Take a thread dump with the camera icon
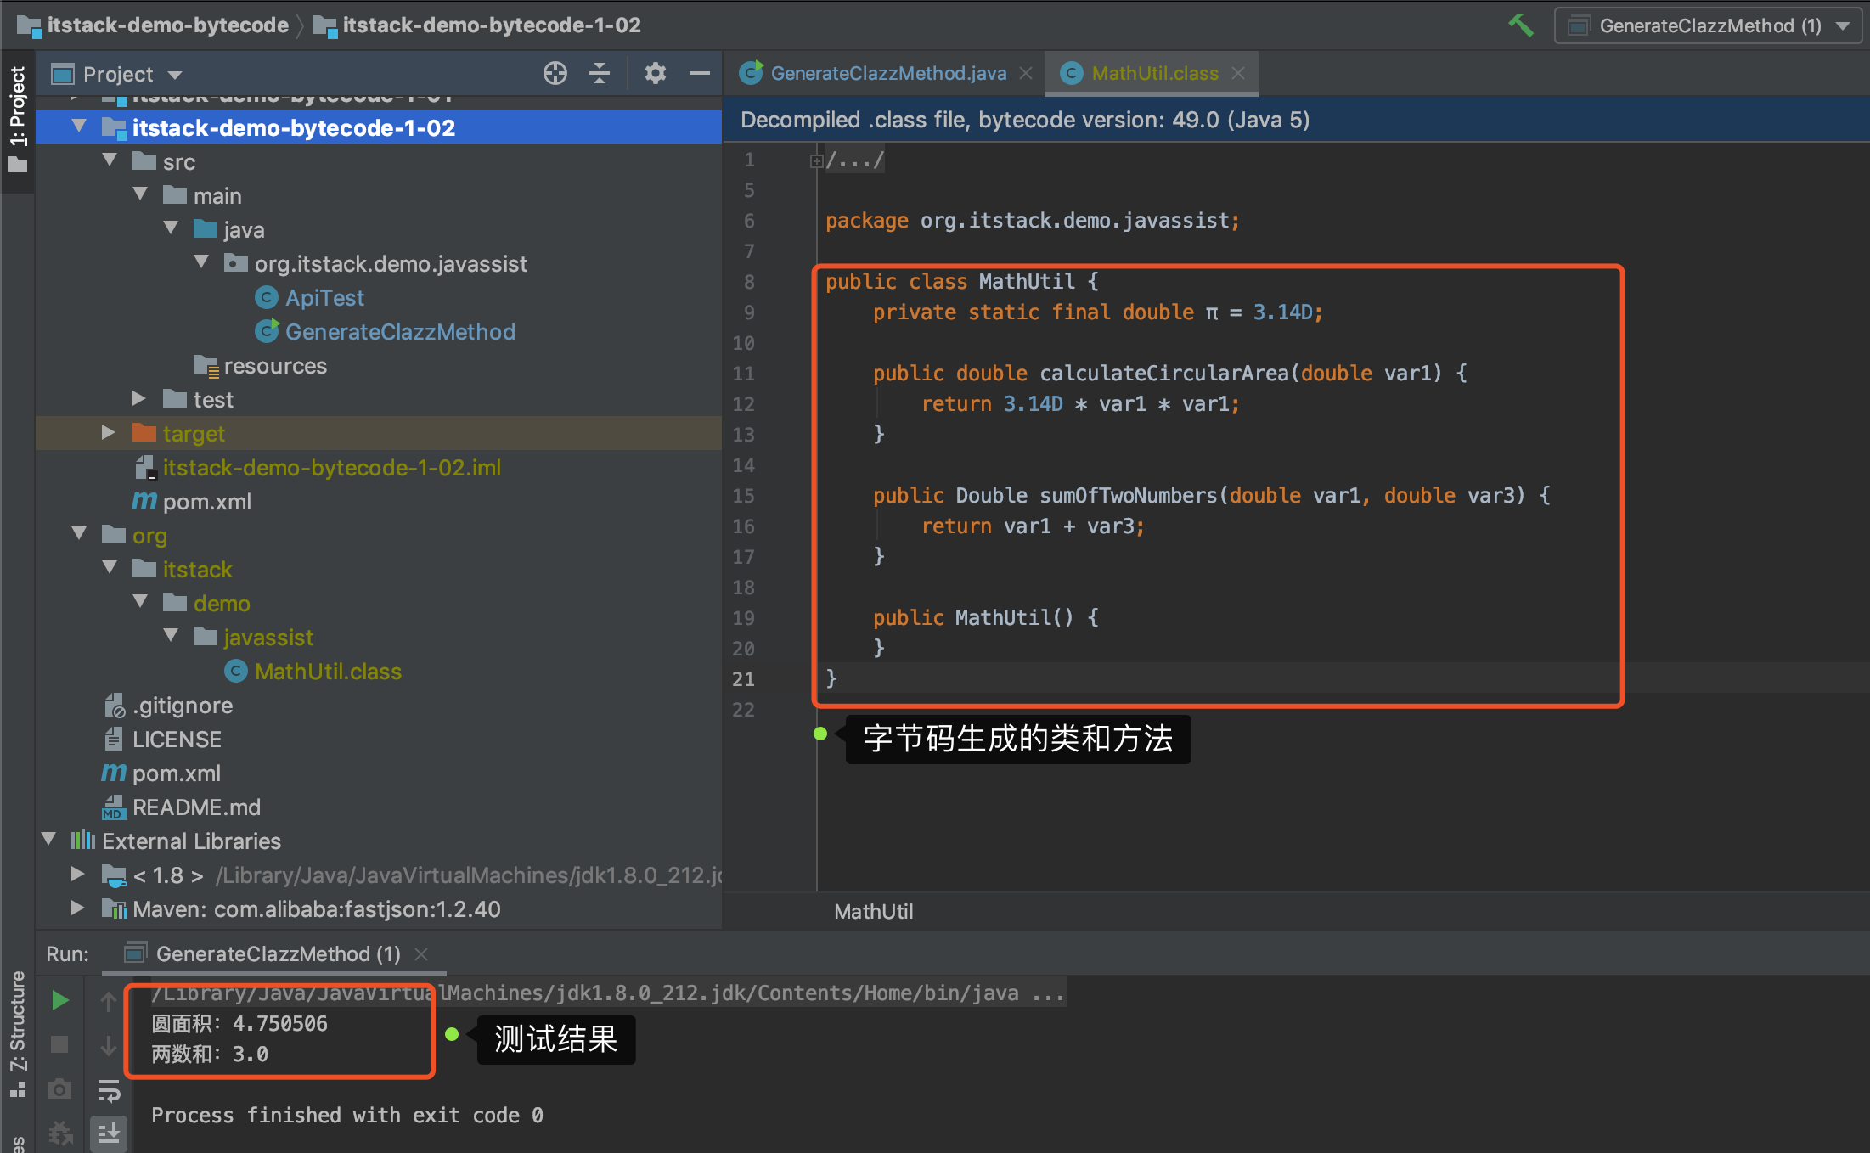1870x1153 pixels. 59,1088
